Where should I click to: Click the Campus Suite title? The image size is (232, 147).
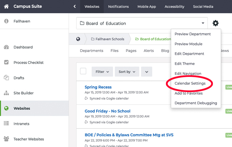coord(28,6)
